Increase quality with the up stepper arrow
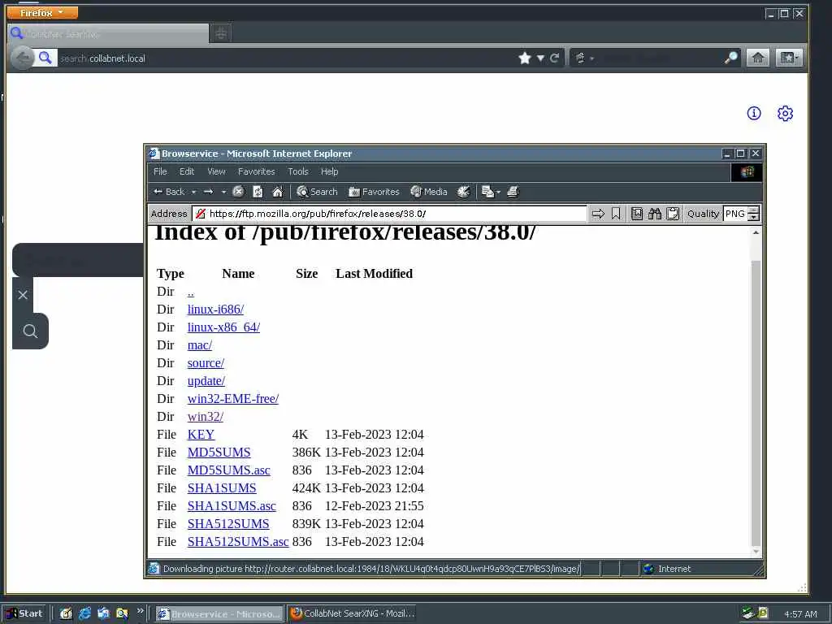 point(754,210)
